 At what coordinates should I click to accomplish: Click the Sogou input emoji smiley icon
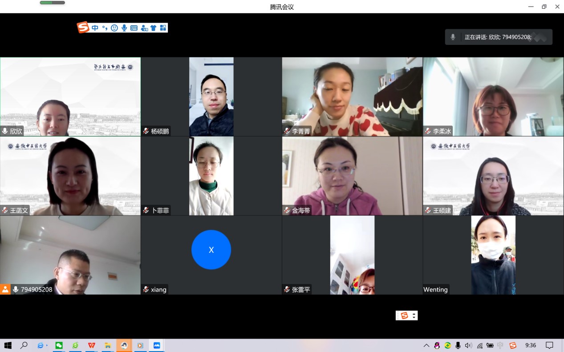tap(114, 28)
